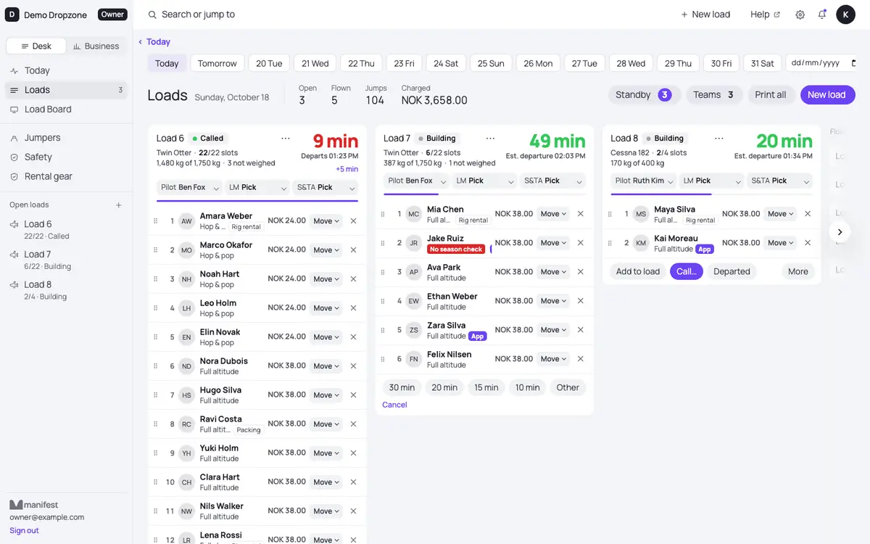
Task: Open settings gear icon in top bar
Action: [x=800, y=15]
